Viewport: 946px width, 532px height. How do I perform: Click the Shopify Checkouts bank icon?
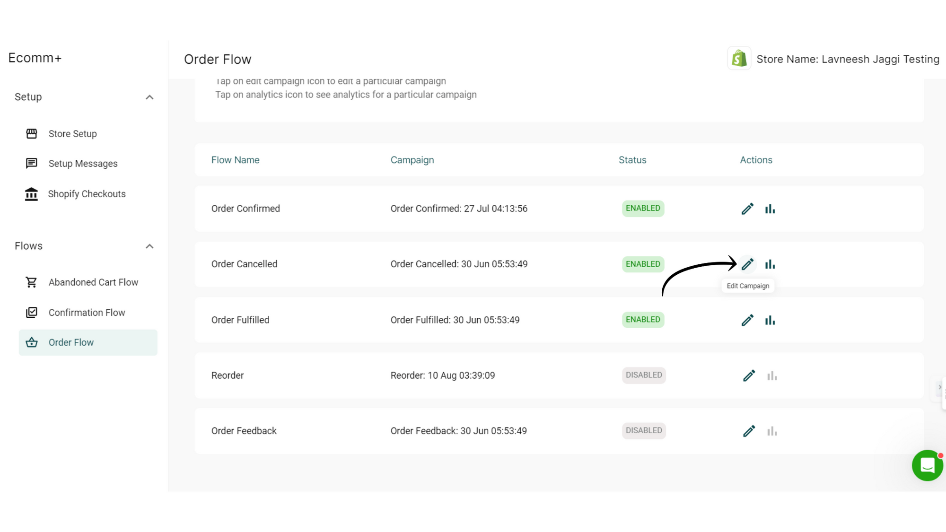pos(31,194)
